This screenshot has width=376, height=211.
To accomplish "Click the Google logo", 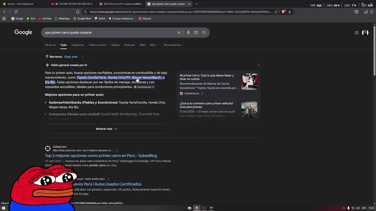I will 23,32.
